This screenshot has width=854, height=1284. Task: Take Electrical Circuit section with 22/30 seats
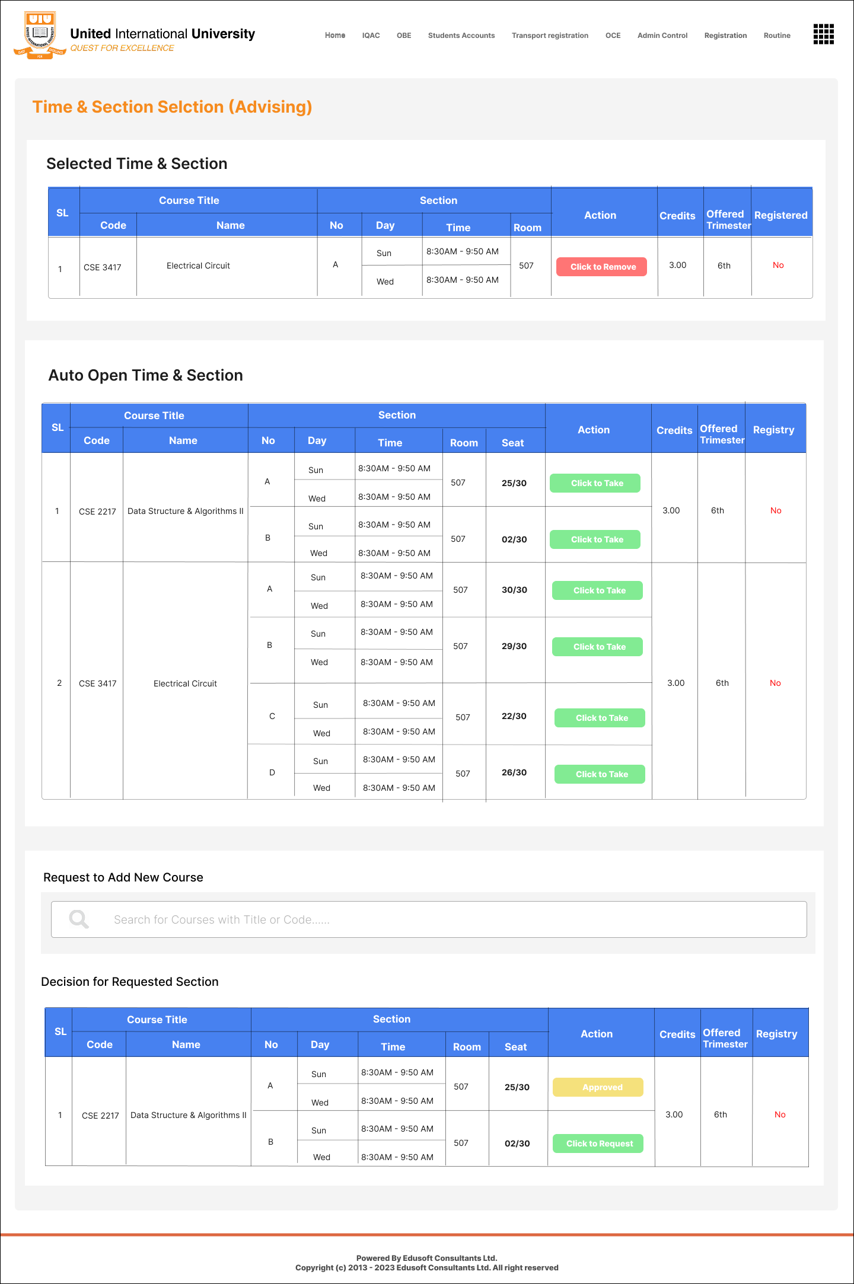point(600,718)
